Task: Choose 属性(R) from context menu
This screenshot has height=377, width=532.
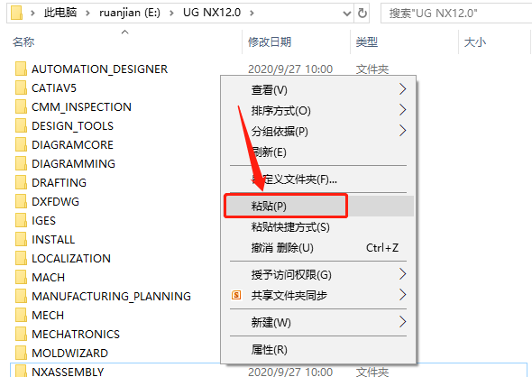Action: pos(318,350)
